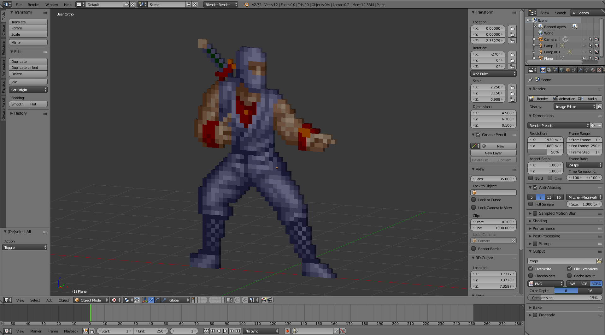
Task: Open the PNG file format dropdown
Action: 546,284
